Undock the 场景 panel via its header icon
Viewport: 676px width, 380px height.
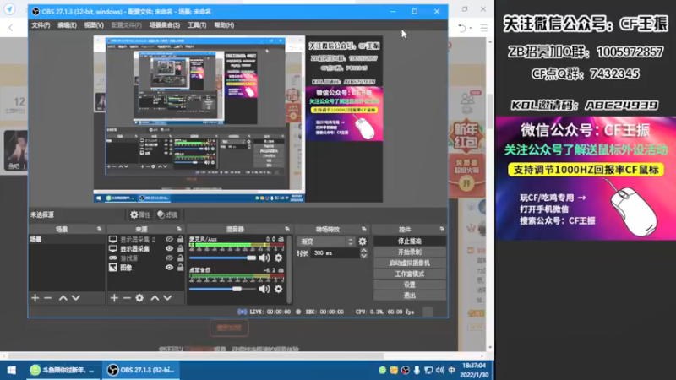pos(100,229)
